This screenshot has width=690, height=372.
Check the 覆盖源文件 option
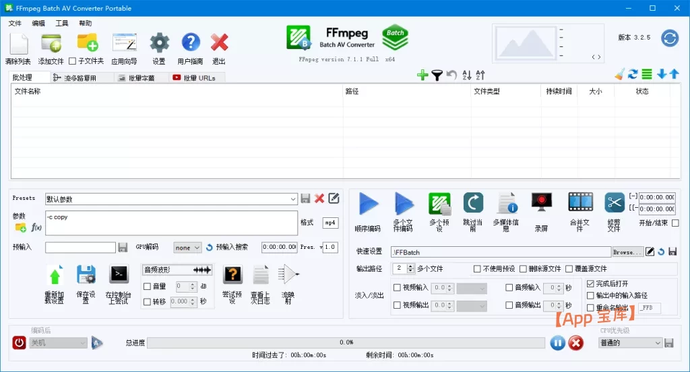tap(569, 269)
